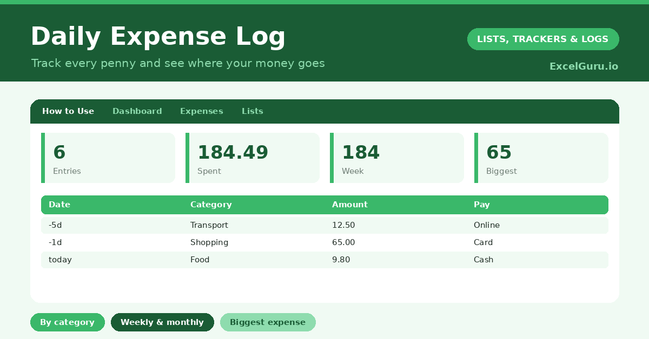Screen dimensions: 649x339
Task: Click the Transport category cell
Action: (209, 225)
